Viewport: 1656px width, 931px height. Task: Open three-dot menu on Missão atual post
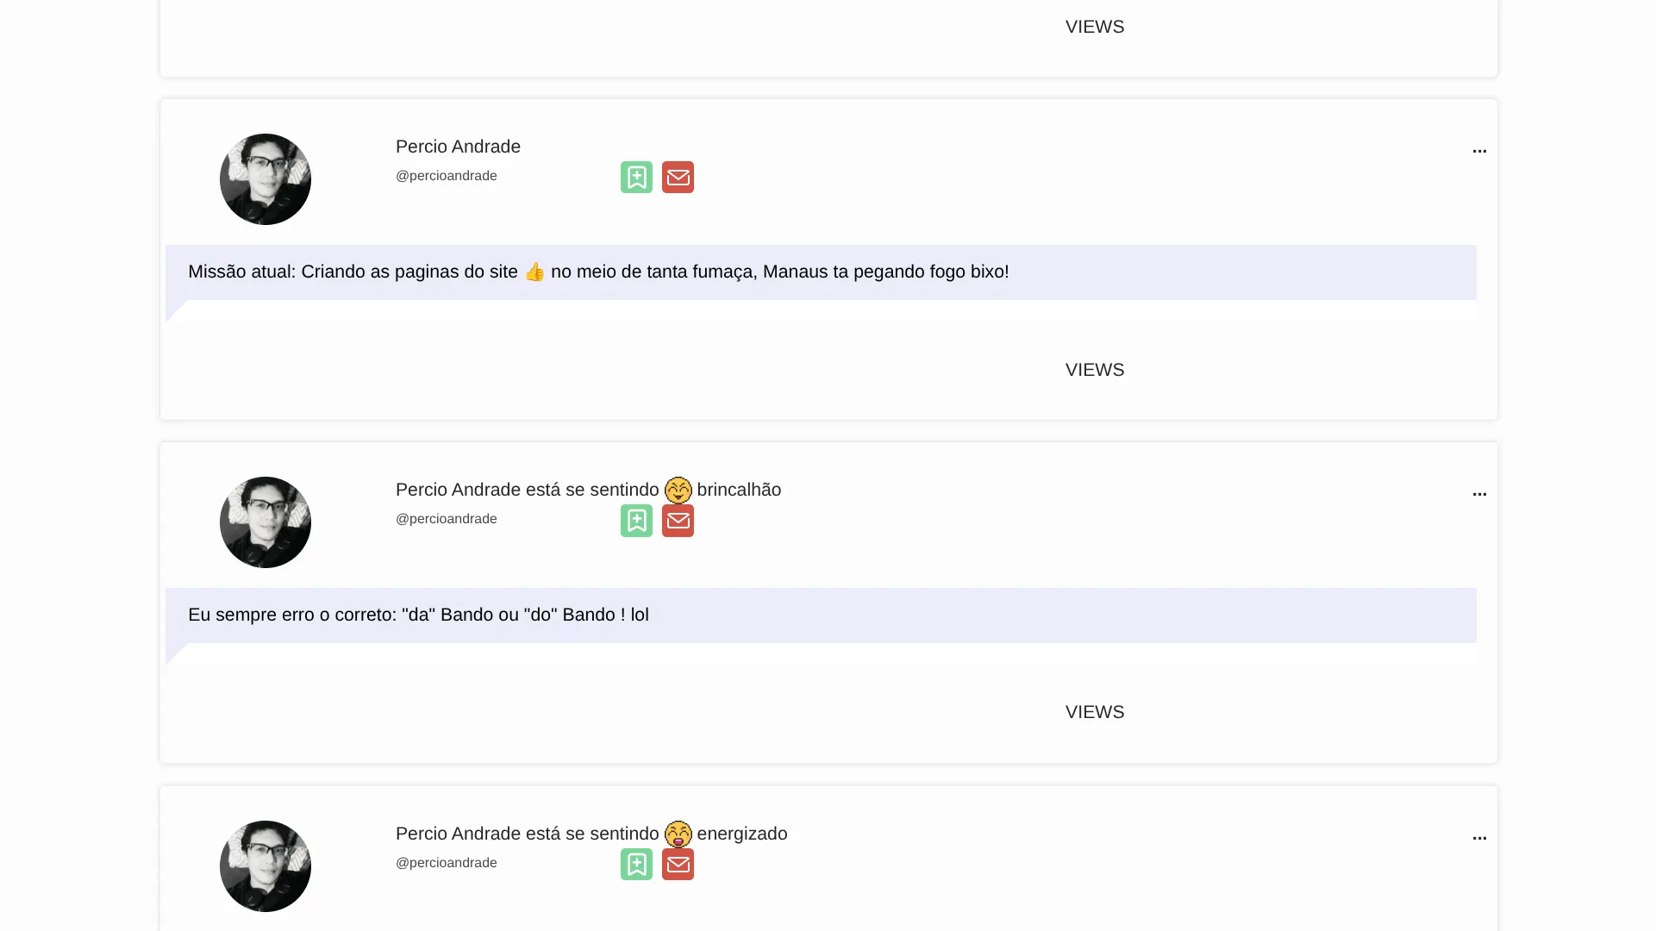[1479, 151]
